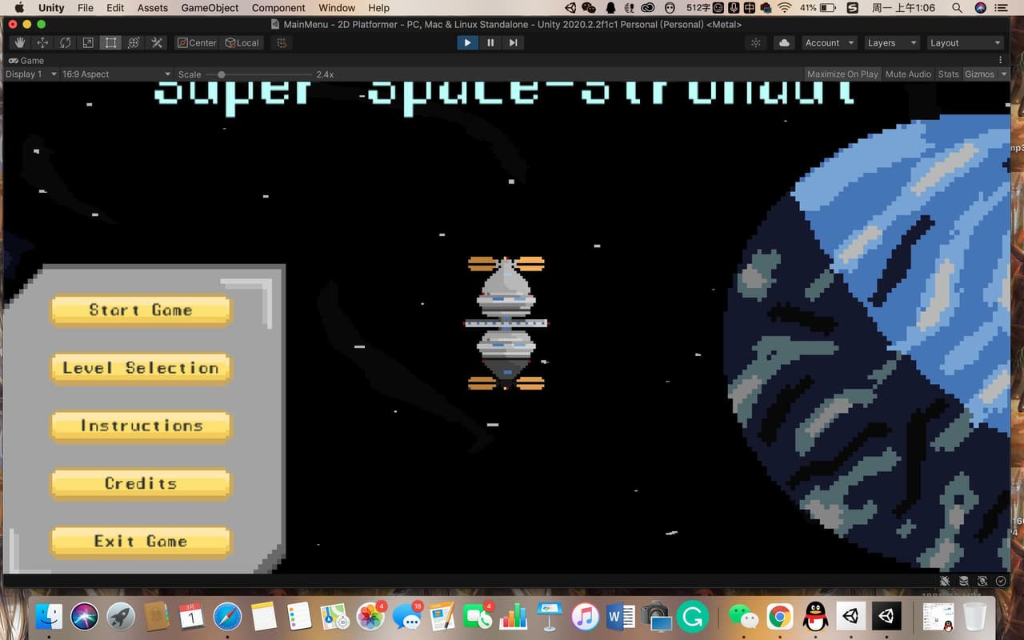Step one frame forward
Viewport: 1024px width, 640px height.
(x=513, y=42)
